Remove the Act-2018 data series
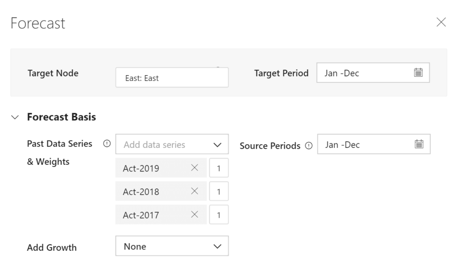This screenshot has height=268, width=457. [194, 191]
